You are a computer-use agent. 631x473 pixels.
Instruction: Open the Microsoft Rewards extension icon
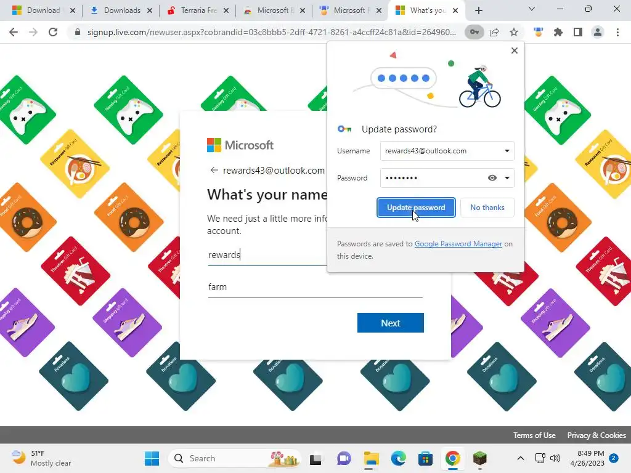539,32
